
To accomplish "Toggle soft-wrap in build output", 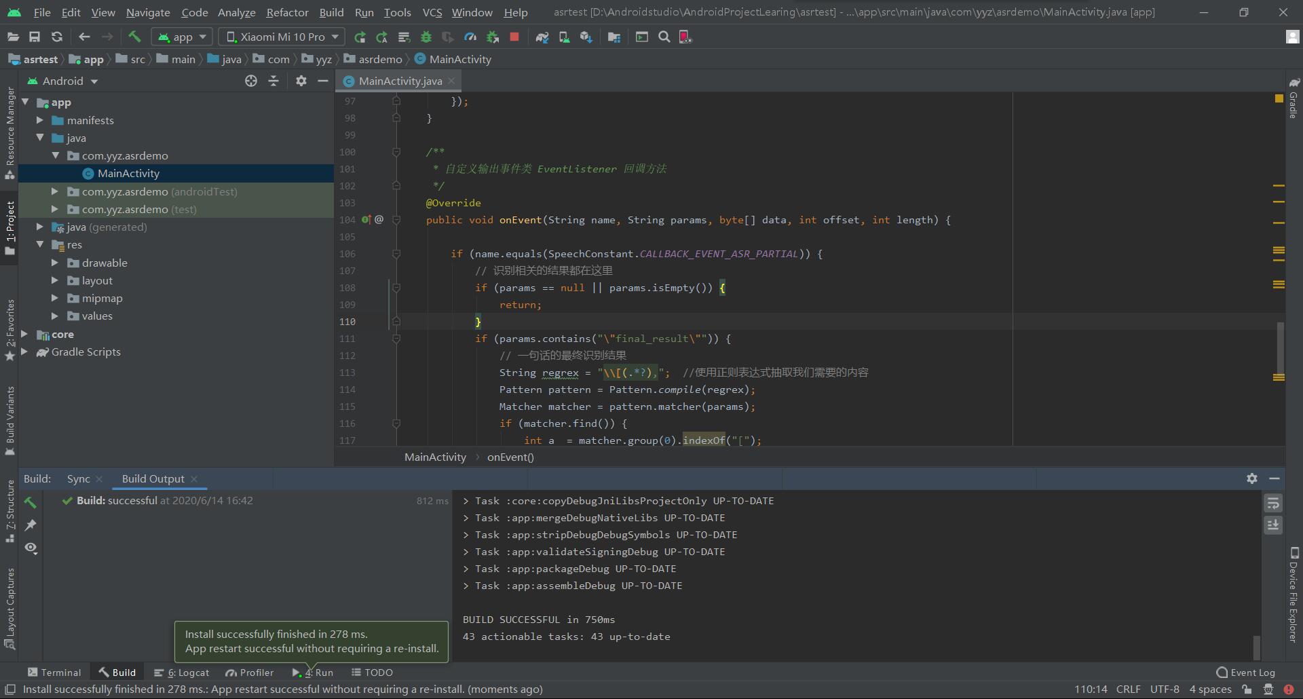I will [1273, 503].
